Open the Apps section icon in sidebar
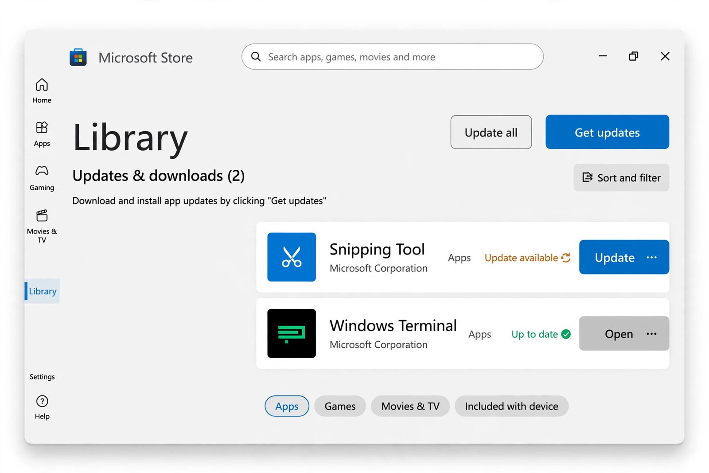Viewport: 709px width, 473px height. click(x=42, y=127)
